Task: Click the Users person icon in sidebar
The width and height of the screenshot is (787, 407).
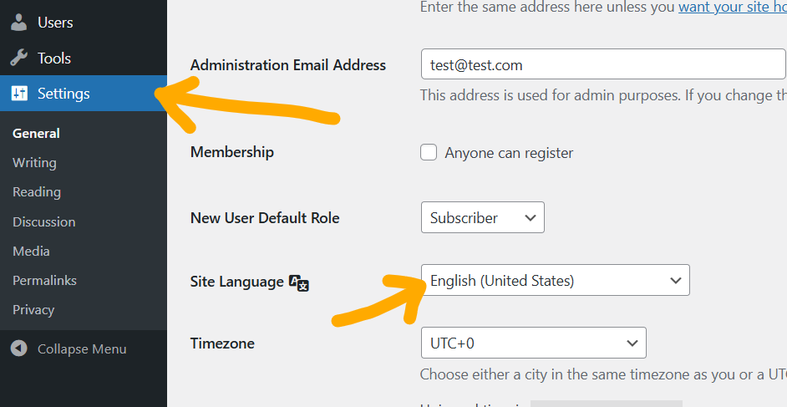Action: (18, 23)
